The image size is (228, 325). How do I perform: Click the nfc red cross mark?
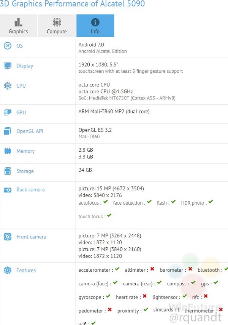[206, 296]
